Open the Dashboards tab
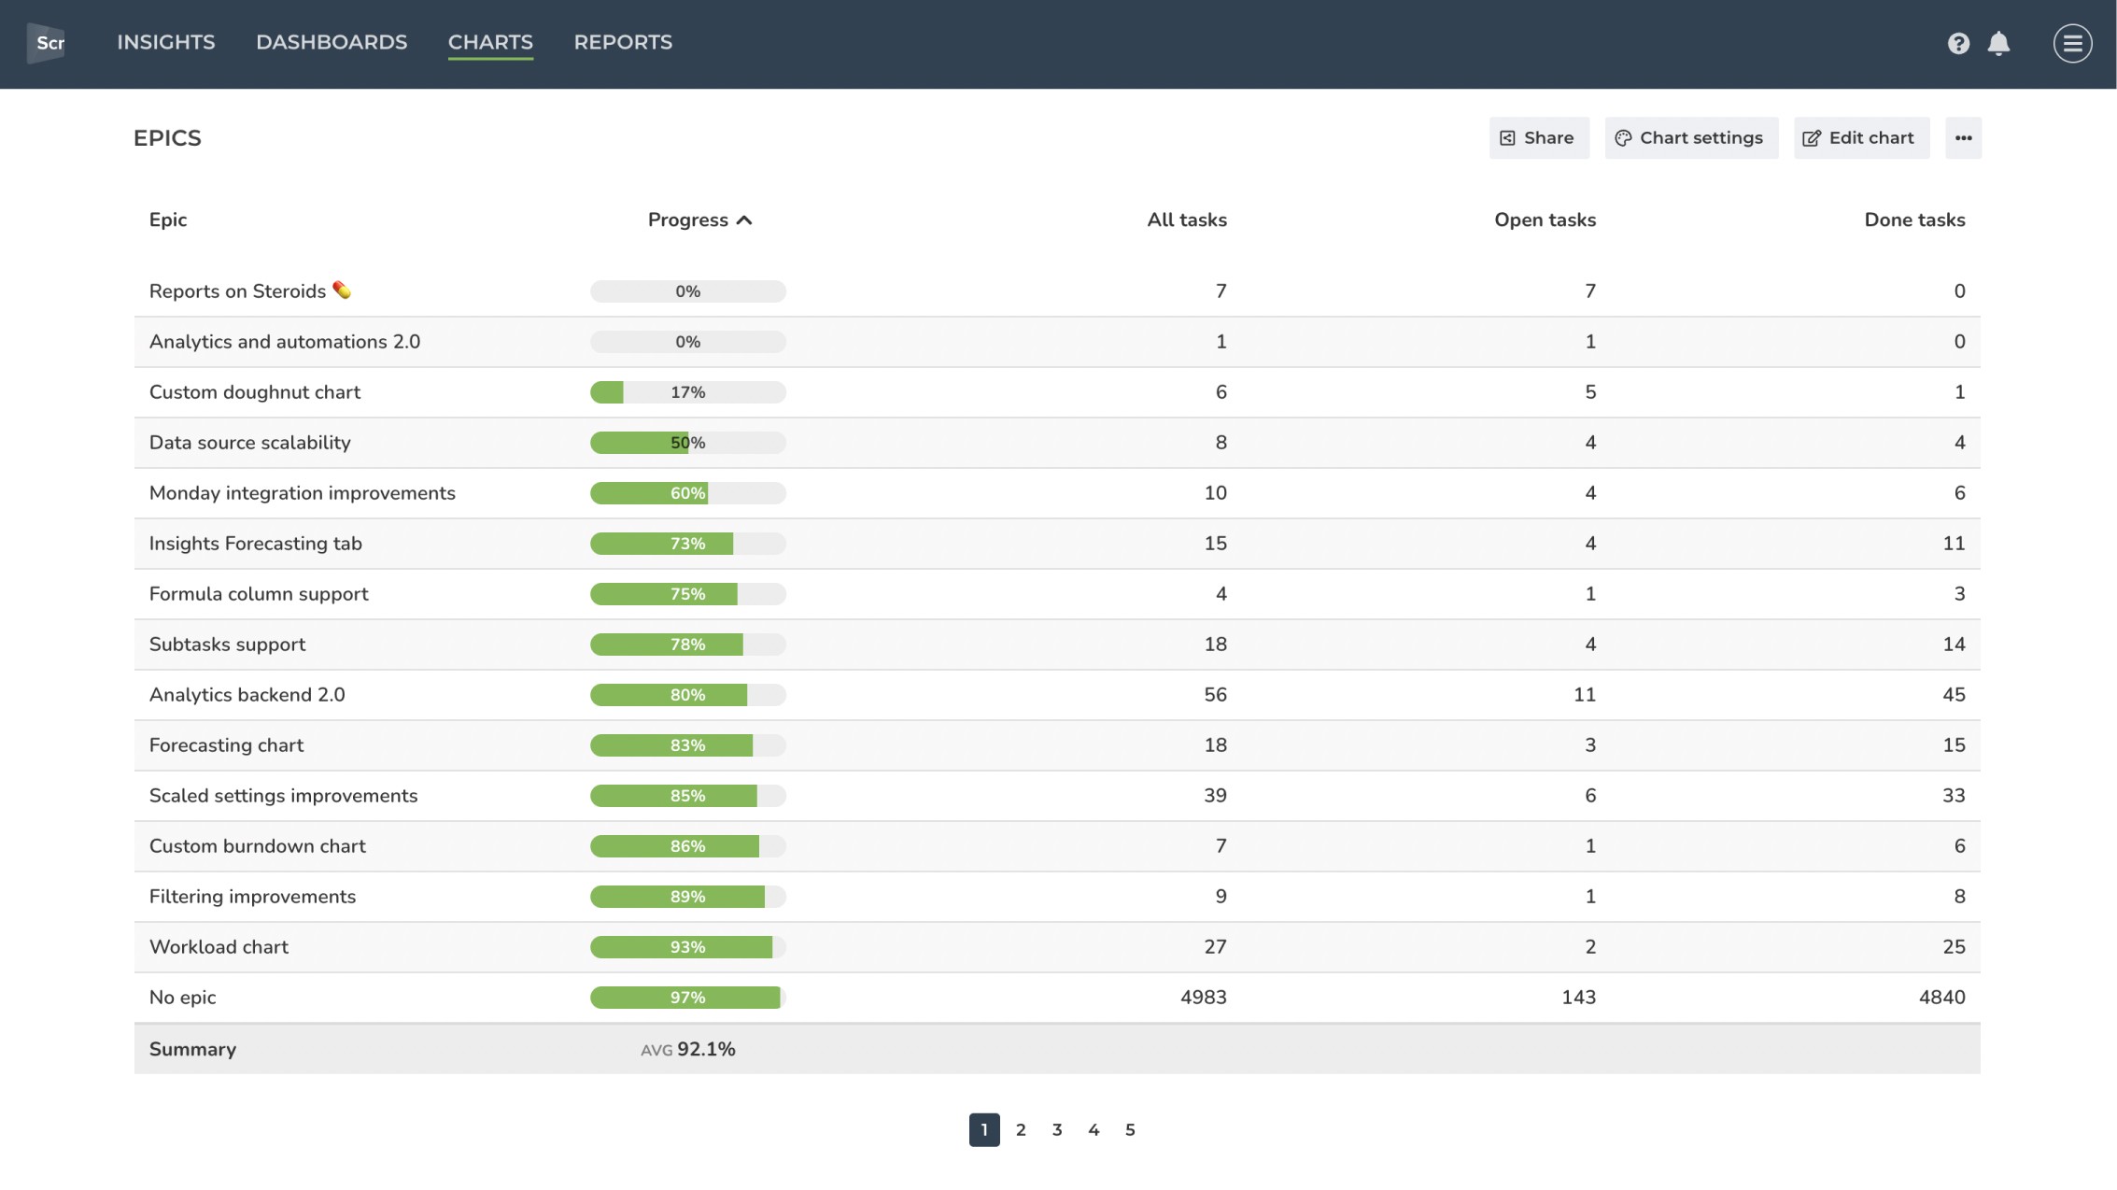This screenshot has width=2117, height=1190. click(x=332, y=43)
